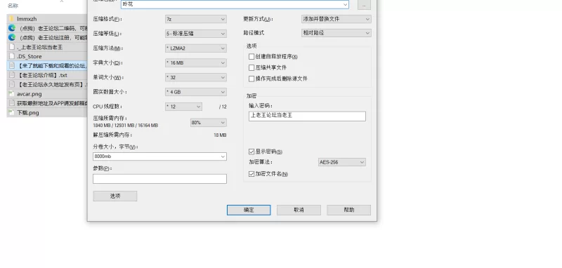The height and width of the screenshot is (268, 562).
Task: Click the 取消 button
Action: point(299,210)
